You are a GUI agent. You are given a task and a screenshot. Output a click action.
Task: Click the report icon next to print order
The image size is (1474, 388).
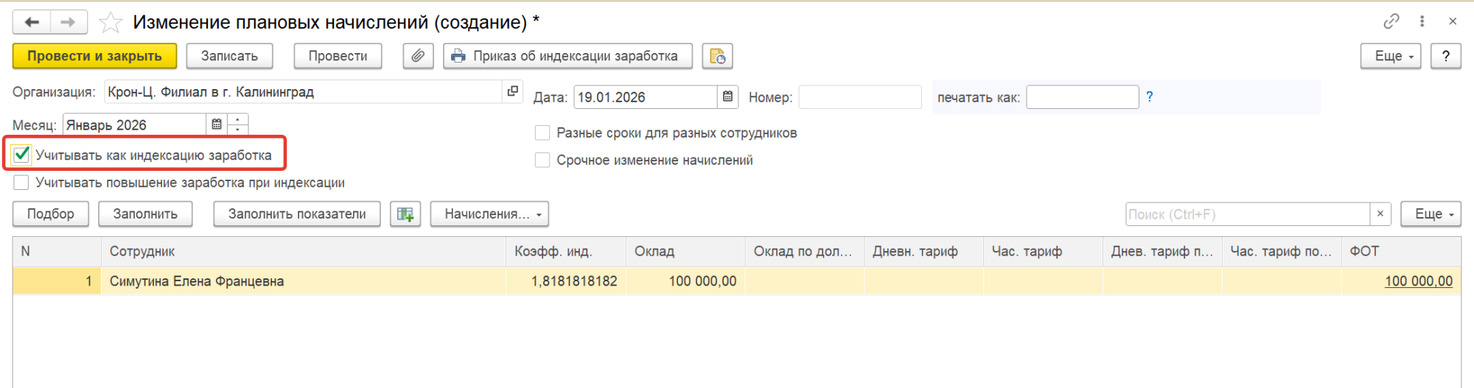coord(717,56)
